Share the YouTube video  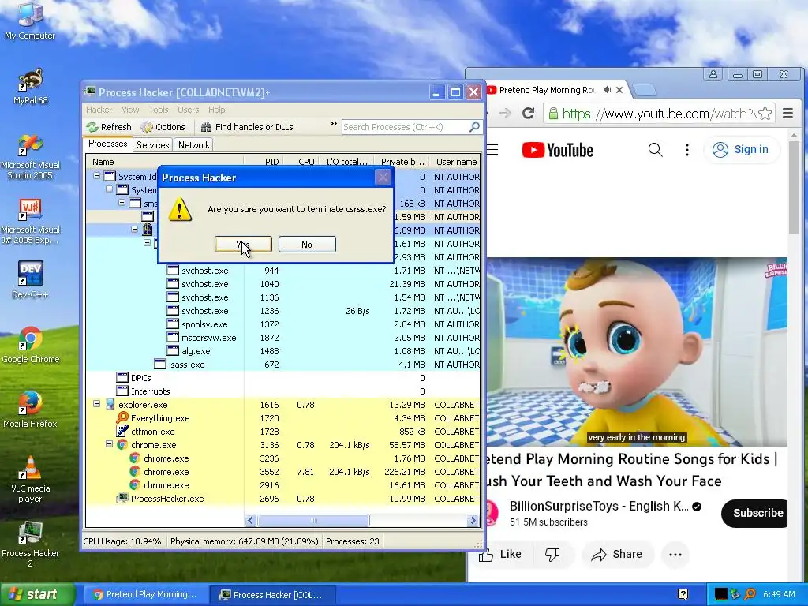(617, 555)
